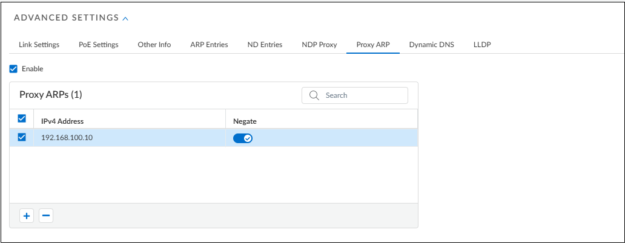The height and width of the screenshot is (244, 625).
Task: Go to the ARP Entries tab
Action: (x=210, y=45)
